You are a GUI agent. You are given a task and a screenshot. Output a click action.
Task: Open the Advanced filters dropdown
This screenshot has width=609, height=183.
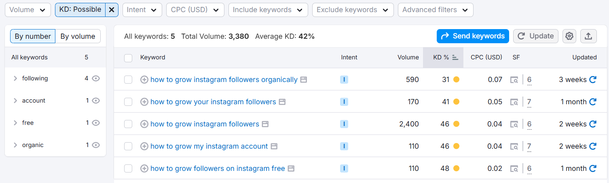click(435, 10)
